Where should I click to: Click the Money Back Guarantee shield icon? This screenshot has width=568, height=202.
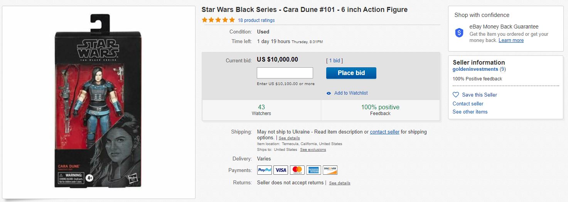(459, 33)
